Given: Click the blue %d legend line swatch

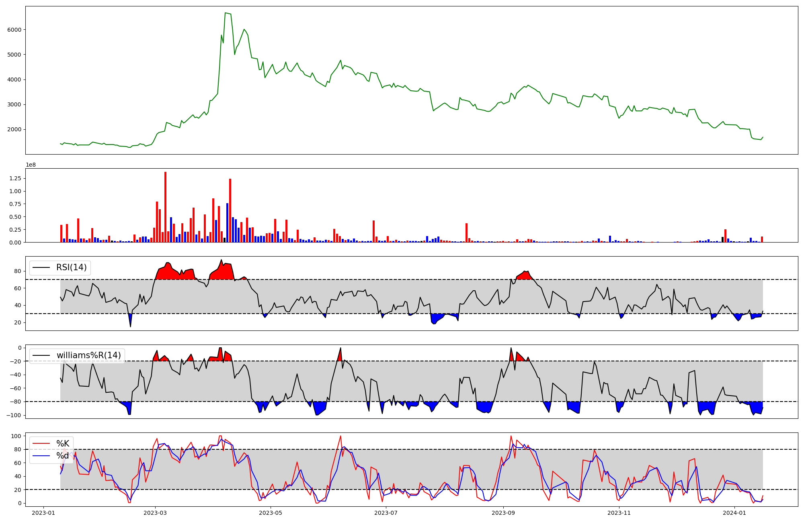Looking at the screenshot, I should coord(41,456).
